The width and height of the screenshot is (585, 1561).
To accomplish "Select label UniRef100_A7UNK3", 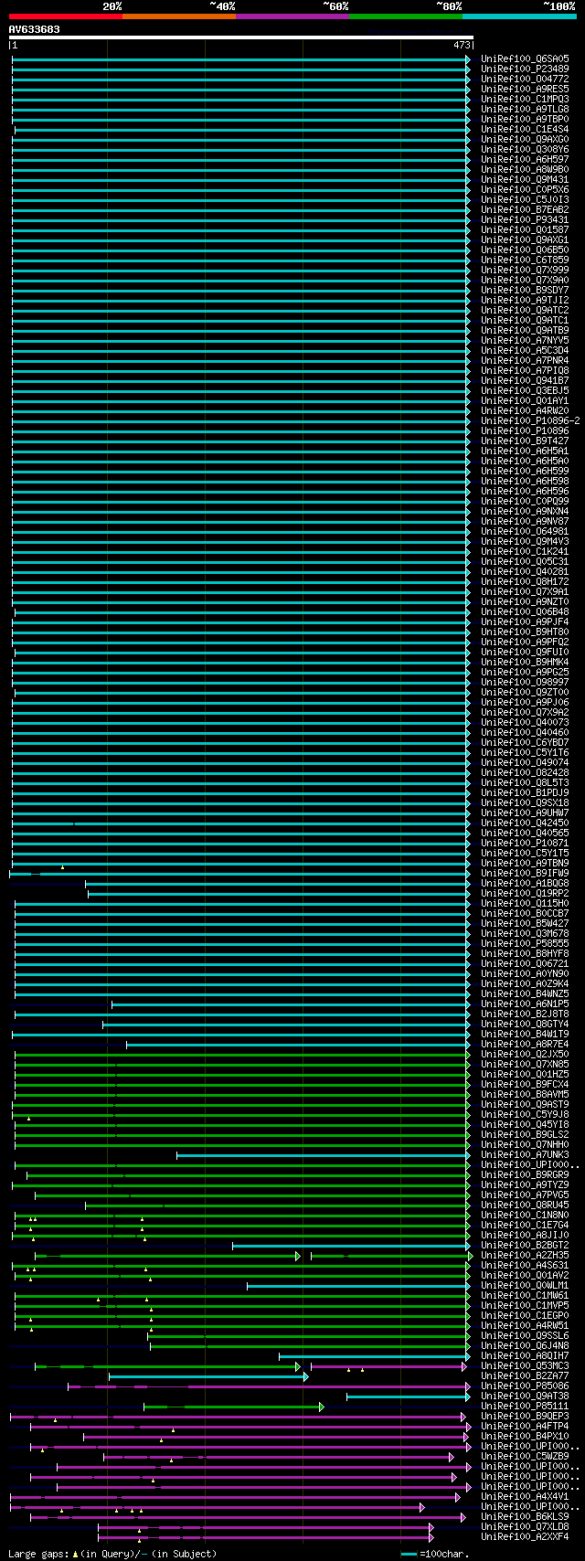I will [x=525, y=1154].
